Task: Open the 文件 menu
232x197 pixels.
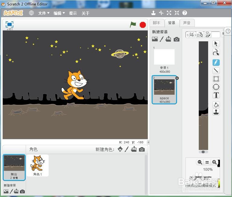Action: tap(44, 13)
